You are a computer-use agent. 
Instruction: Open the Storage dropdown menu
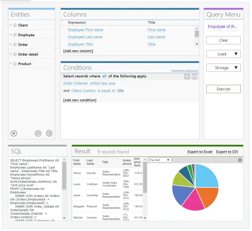coord(223,68)
